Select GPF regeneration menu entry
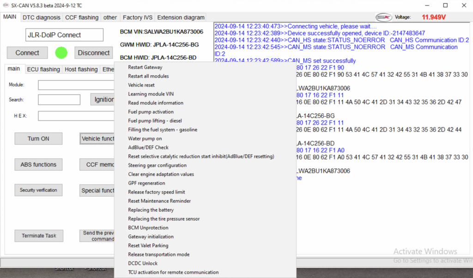473x278 pixels. point(147,183)
